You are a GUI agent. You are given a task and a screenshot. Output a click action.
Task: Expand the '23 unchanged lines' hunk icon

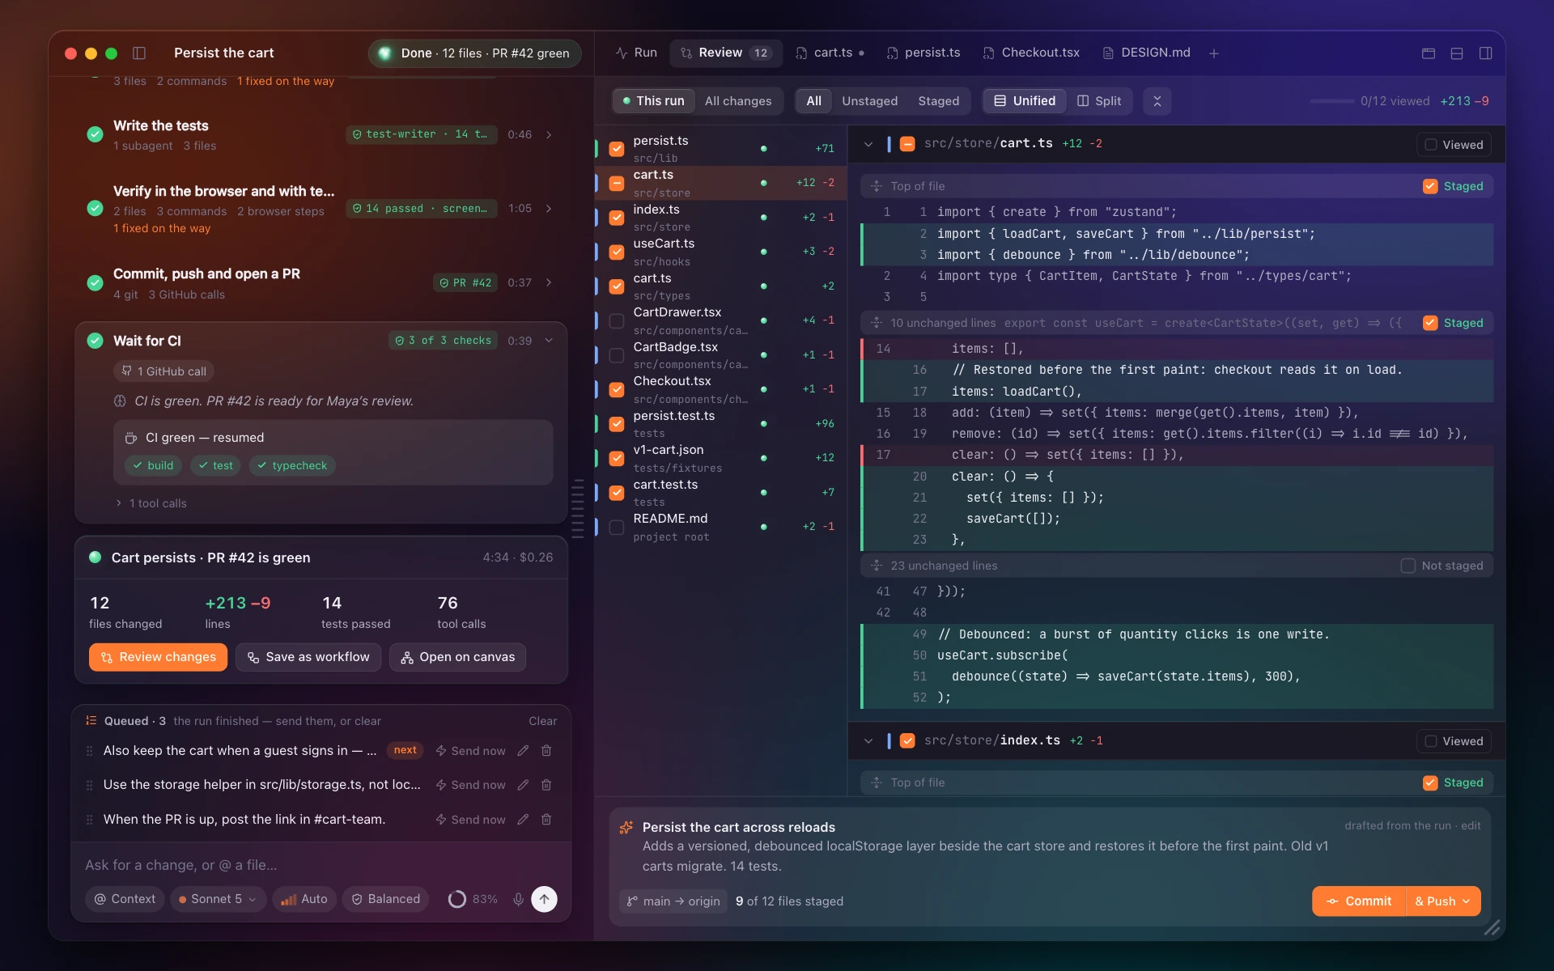point(877,566)
